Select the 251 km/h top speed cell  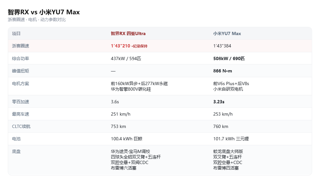[x=121, y=114]
